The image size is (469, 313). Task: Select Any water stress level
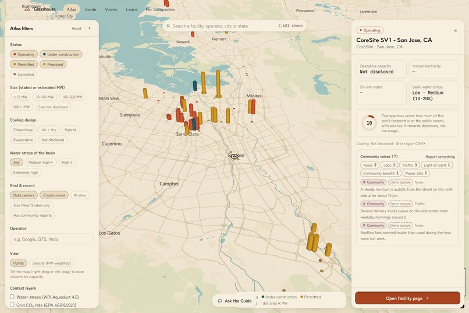pos(16,163)
